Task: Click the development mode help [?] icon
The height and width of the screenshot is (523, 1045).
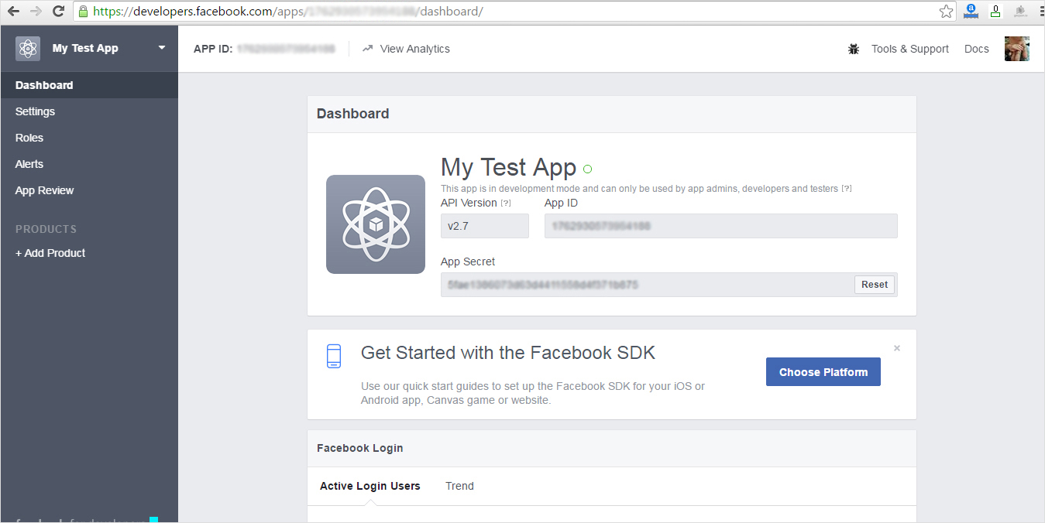Action: (x=847, y=189)
